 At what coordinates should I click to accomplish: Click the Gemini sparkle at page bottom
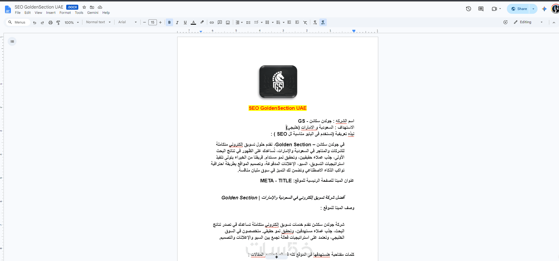click(276, 257)
